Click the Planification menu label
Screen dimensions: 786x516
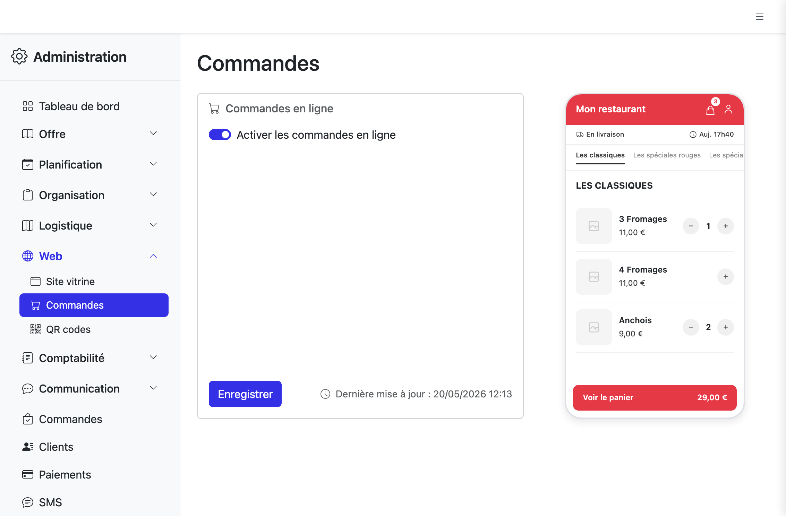[70, 164]
